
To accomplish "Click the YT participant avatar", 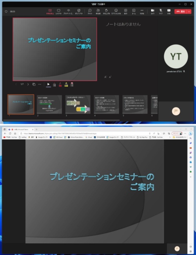I will (x=176, y=56).
